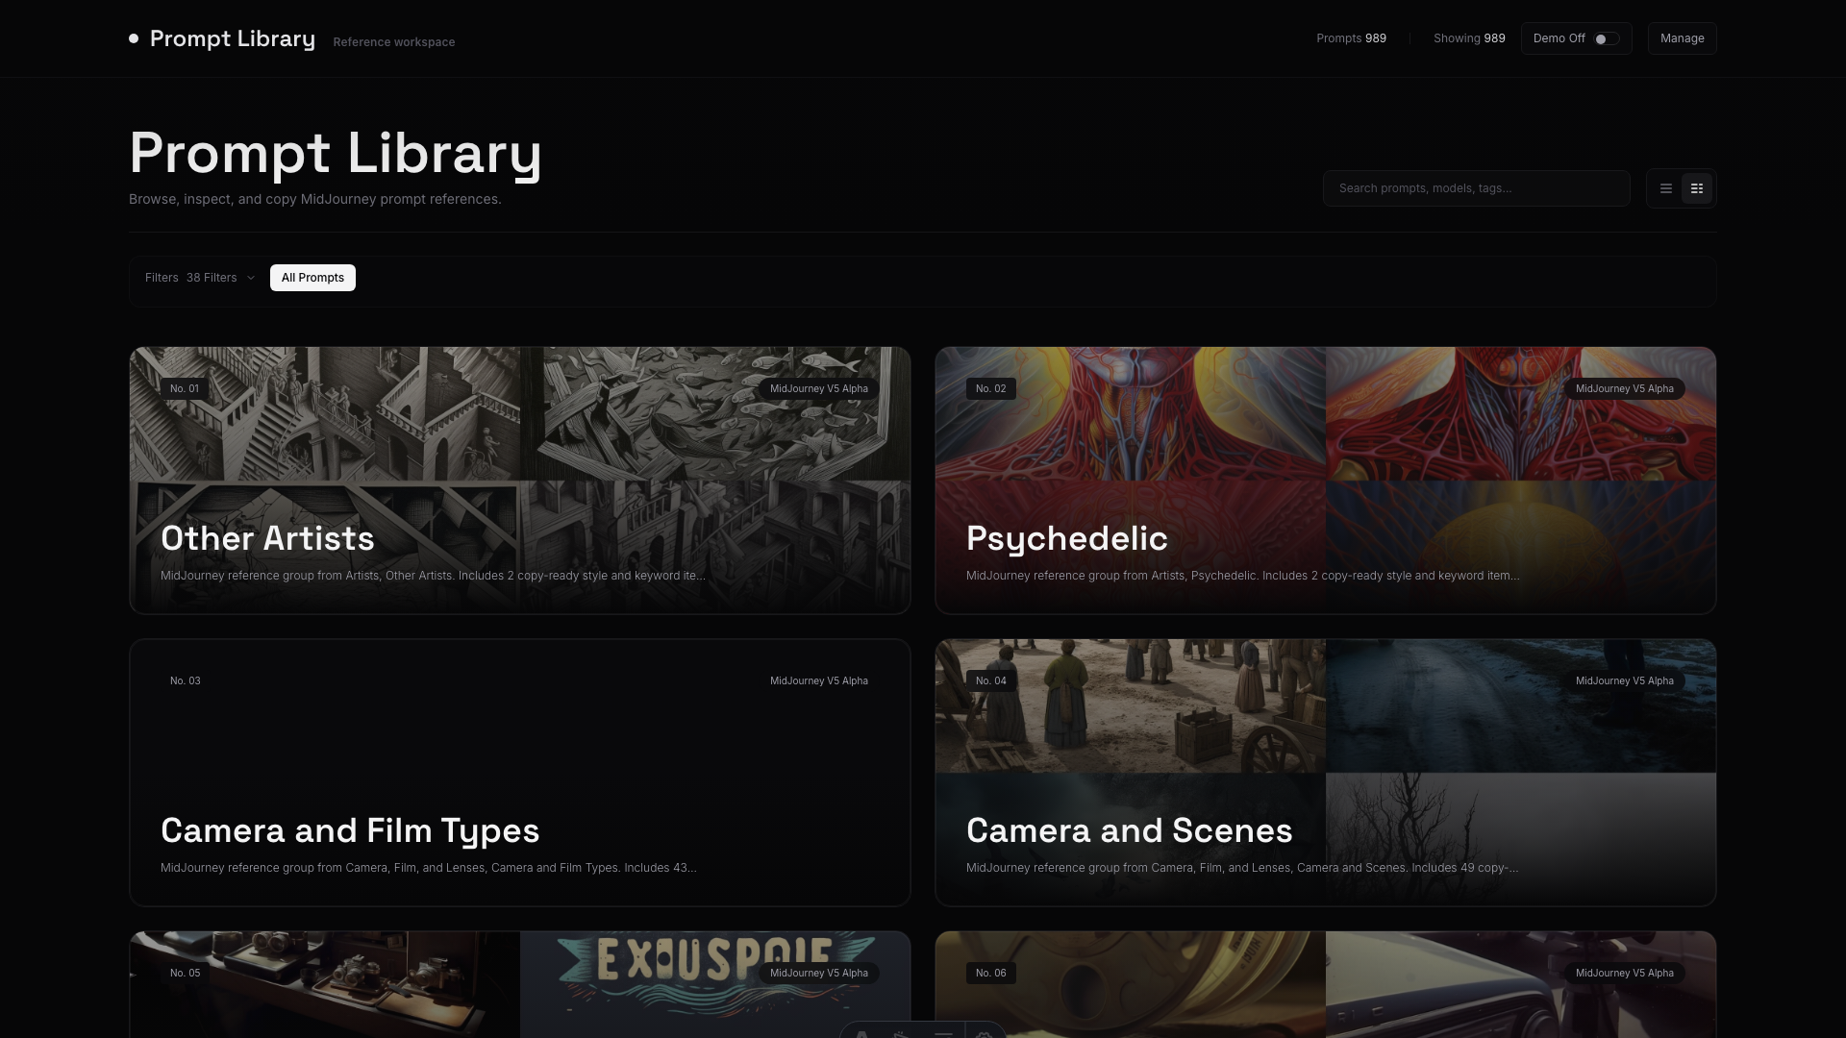Click the Psychedelic description text
The width and height of the screenshot is (1846, 1038).
[x=1242, y=576]
